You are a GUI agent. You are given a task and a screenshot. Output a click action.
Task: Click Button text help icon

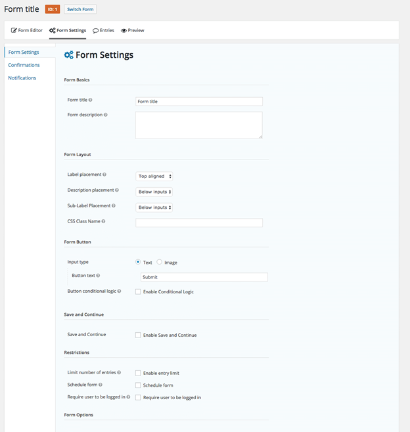(99, 276)
